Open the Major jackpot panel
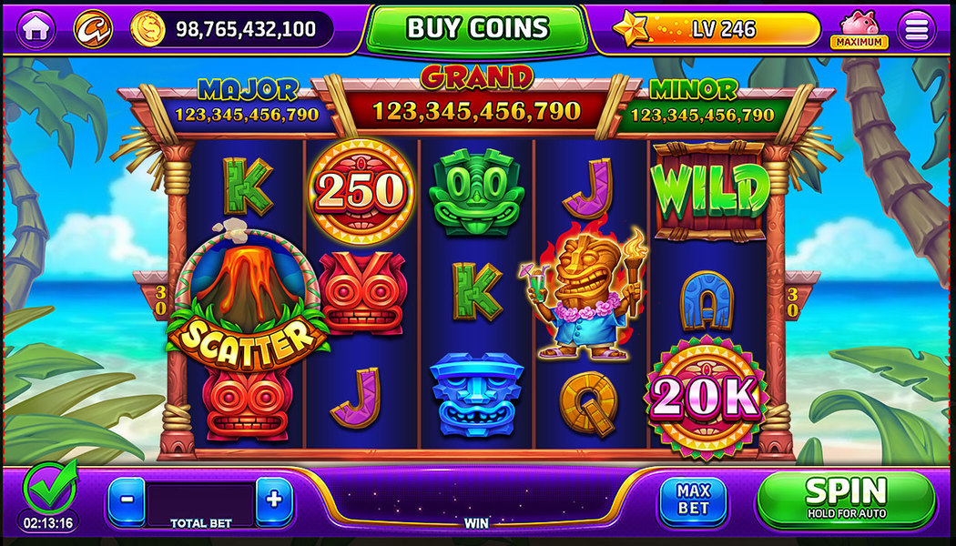The height and width of the screenshot is (546, 956). coord(247,105)
